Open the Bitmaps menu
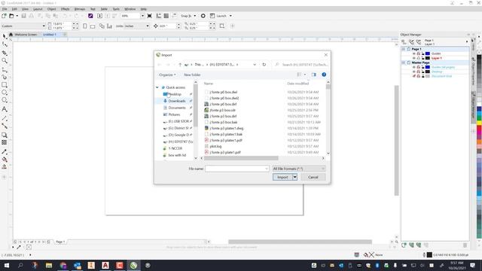482x271 pixels. pos(80,9)
